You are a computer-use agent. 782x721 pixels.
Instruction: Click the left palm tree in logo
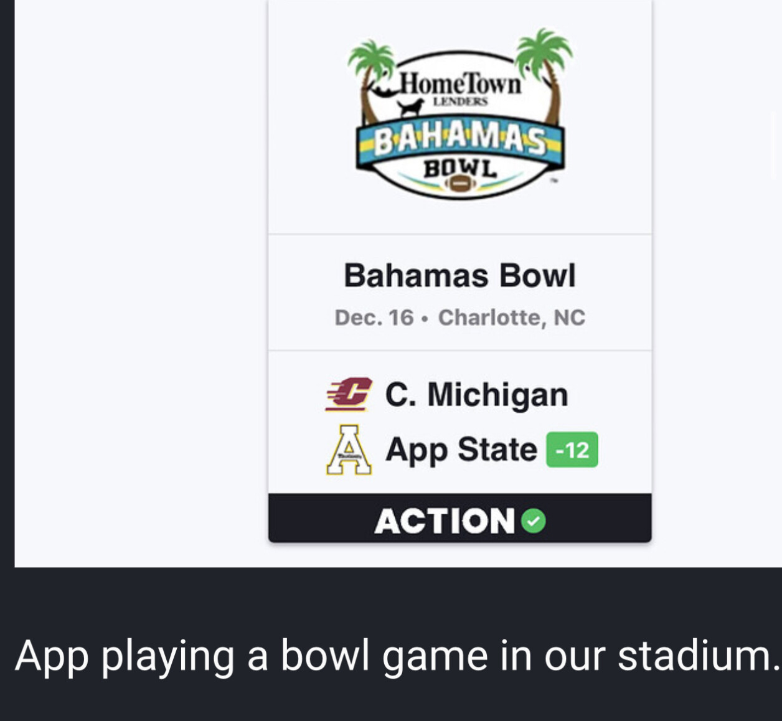[x=371, y=80]
